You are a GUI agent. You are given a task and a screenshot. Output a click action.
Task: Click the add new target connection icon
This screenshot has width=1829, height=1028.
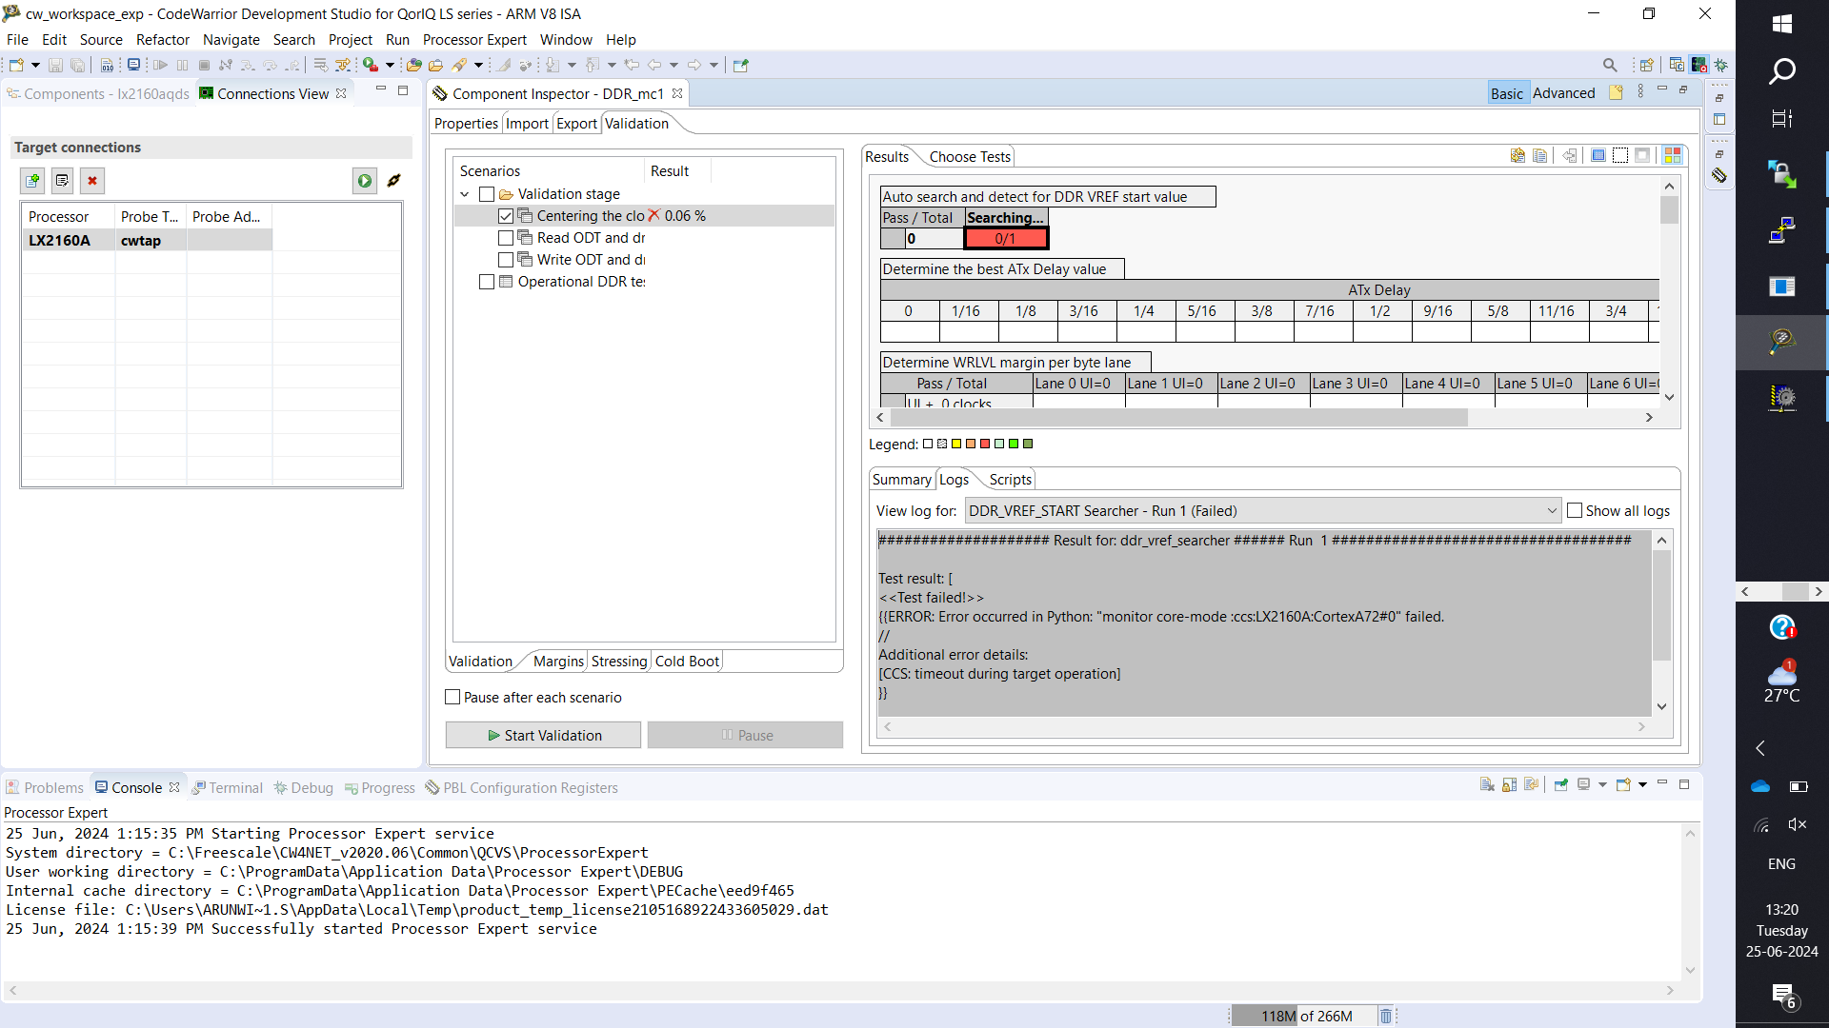click(32, 181)
